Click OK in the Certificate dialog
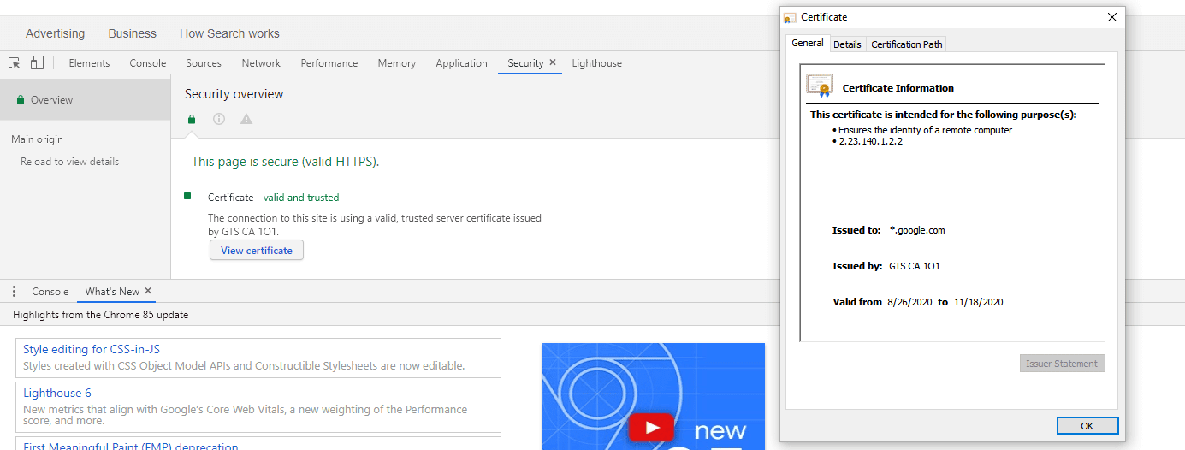 click(1087, 425)
